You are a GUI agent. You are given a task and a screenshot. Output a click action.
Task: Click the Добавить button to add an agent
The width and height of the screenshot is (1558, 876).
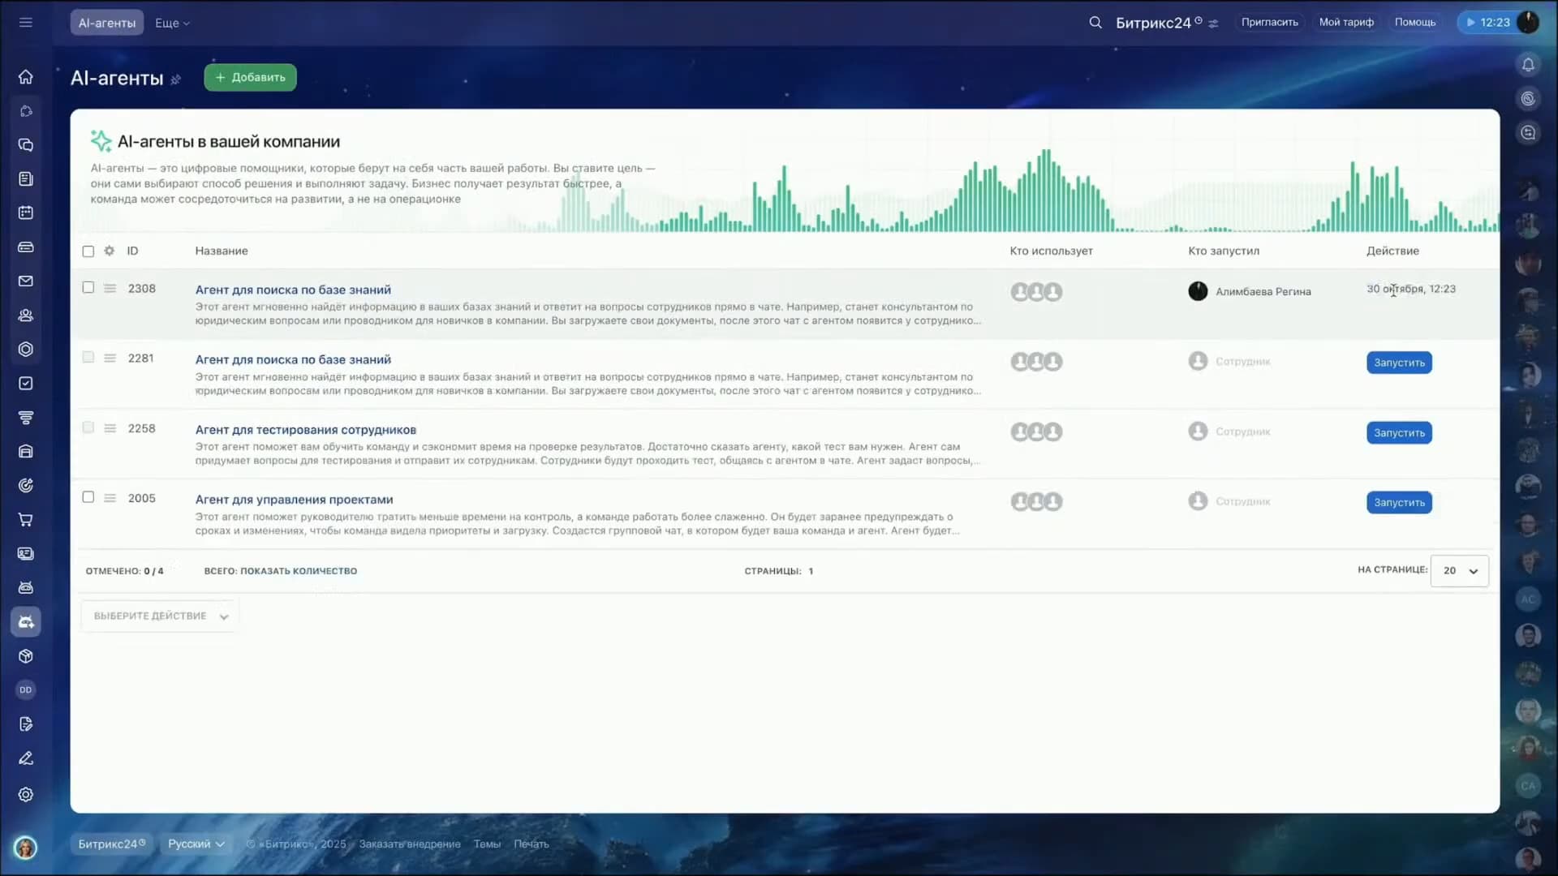pyautogui.click(x=249, y=77)
